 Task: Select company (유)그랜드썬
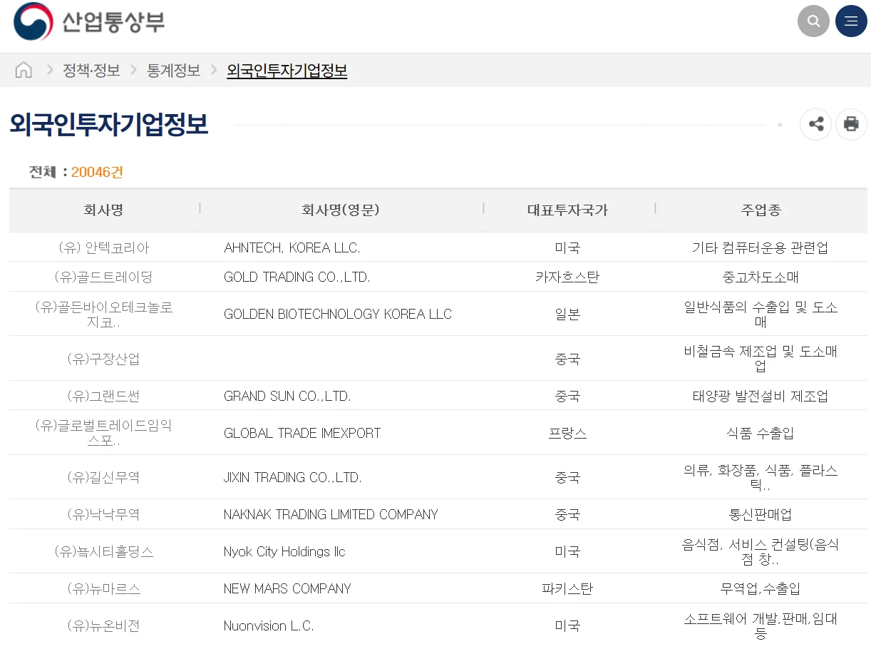pyautogui.click(x=103, y=396)
